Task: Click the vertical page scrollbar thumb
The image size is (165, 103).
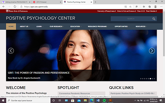Action: click(x=164, y=33)
